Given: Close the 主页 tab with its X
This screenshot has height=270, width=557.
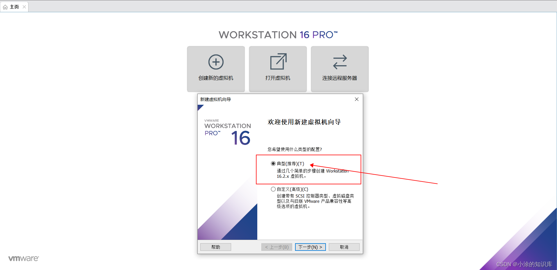Looking at the screenshot, I should (24, 7).
